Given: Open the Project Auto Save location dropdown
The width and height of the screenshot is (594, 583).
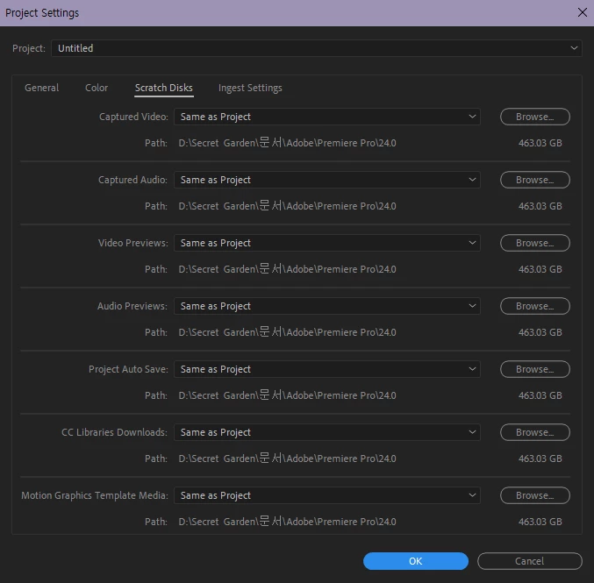Looking at the screenshot, I should (327, 369).
